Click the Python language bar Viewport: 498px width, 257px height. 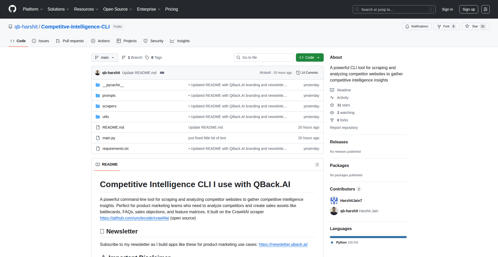(368, 237)
